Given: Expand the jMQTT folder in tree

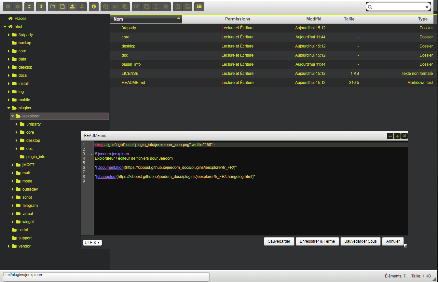Looking at the screenshot, I should click(x=13, y=165).
